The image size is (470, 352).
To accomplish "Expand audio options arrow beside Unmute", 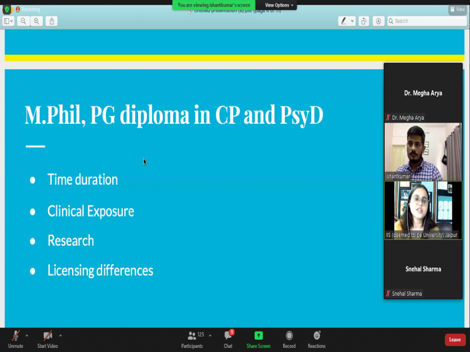I will pyautogui.click(x=27, y=336).
